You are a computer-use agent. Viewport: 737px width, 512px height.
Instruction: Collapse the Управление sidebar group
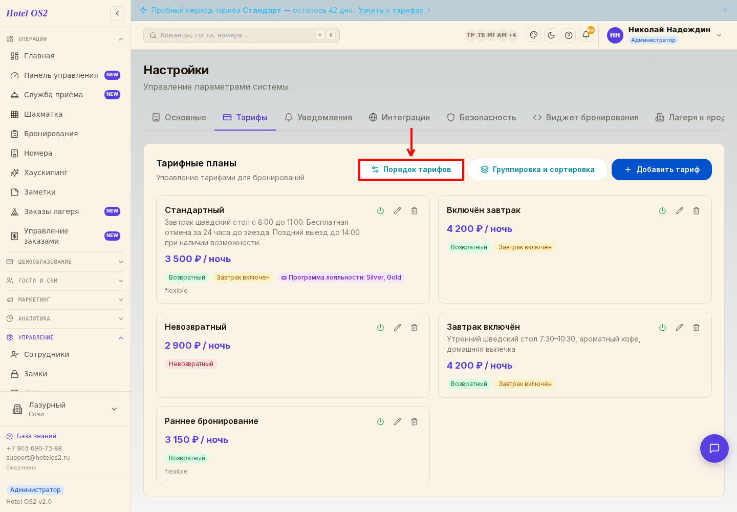pyautogui.click(x=65, y=337)
